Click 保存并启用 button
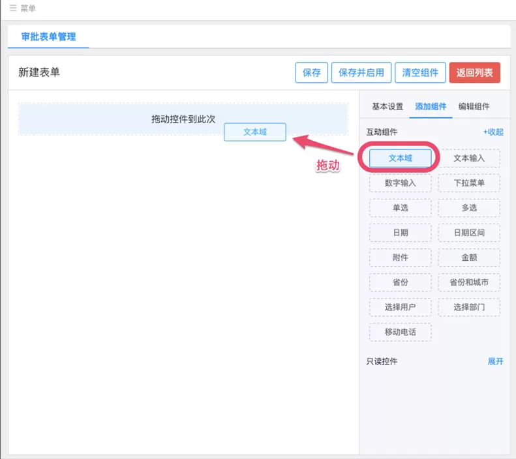The image size is (516, 459). point(361,72)
